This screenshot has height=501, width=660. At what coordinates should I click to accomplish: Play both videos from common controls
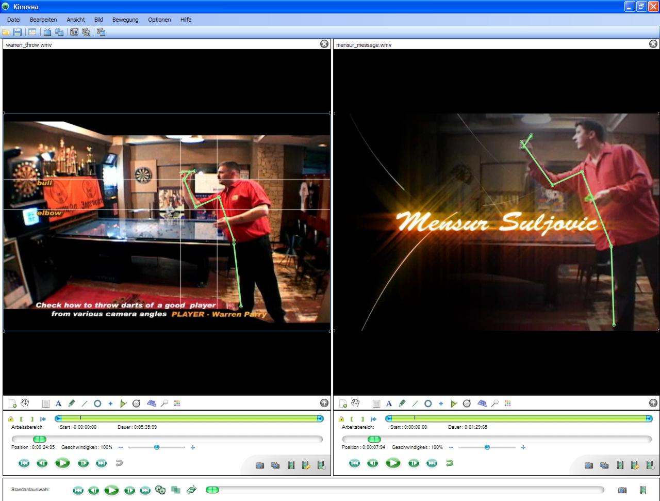111,490
